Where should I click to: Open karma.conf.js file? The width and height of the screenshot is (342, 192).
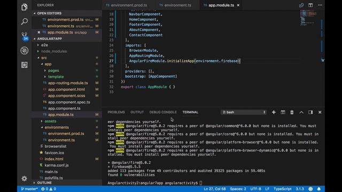[67, 165]
